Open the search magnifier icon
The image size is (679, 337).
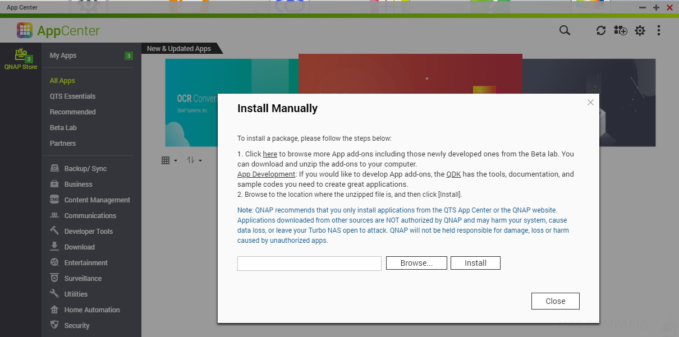565,30
